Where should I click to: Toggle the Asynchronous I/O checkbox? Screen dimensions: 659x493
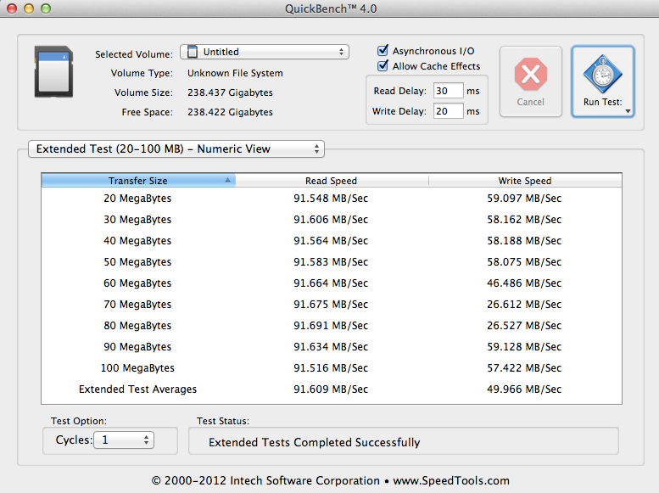point(383,51)
